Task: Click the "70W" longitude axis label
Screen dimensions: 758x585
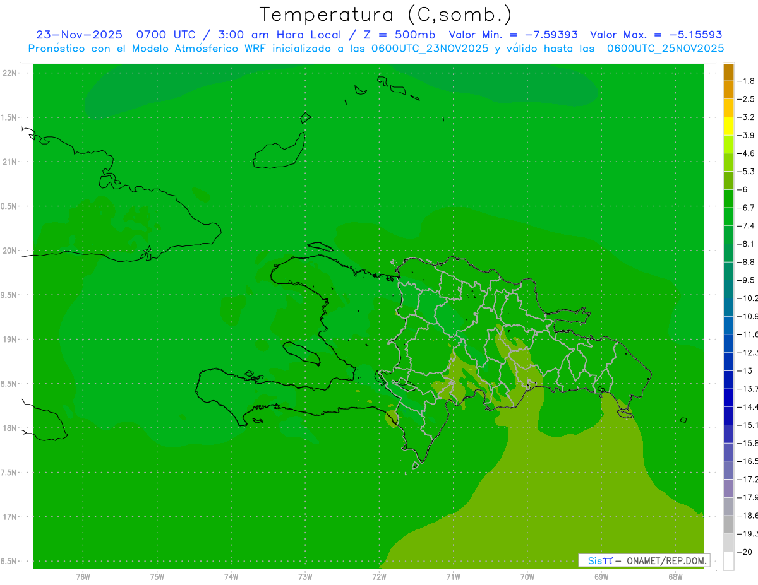Action: (527, 576)
